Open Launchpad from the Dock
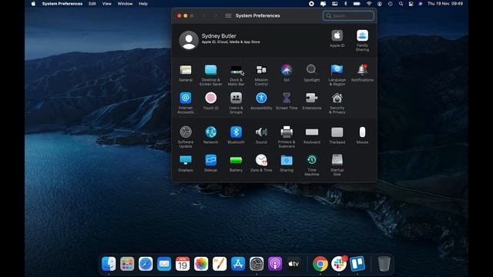 coord(127,264)
